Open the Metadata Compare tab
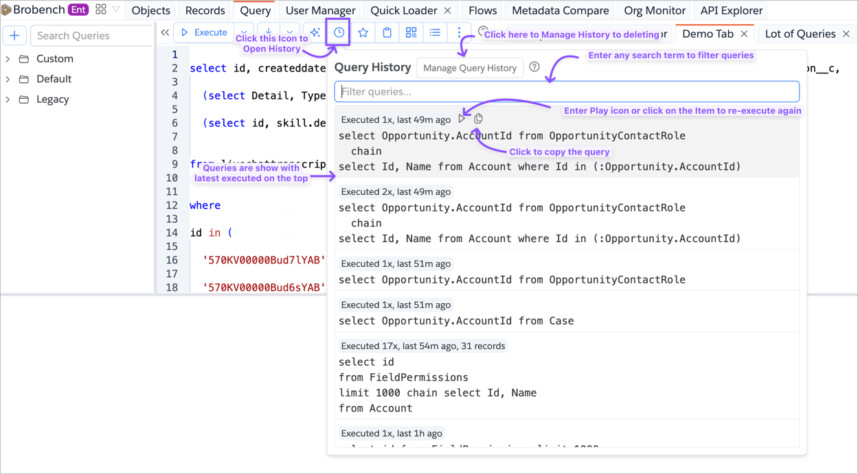The height and width of the screenshot is (474, 858). pyautogui.click(x=560, y=10)
